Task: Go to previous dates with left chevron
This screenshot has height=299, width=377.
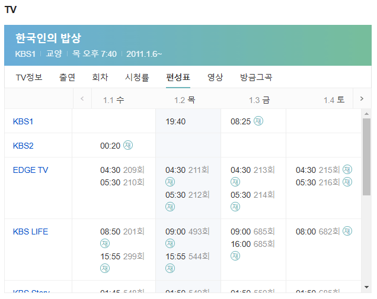Action: [x=82, y=98]
